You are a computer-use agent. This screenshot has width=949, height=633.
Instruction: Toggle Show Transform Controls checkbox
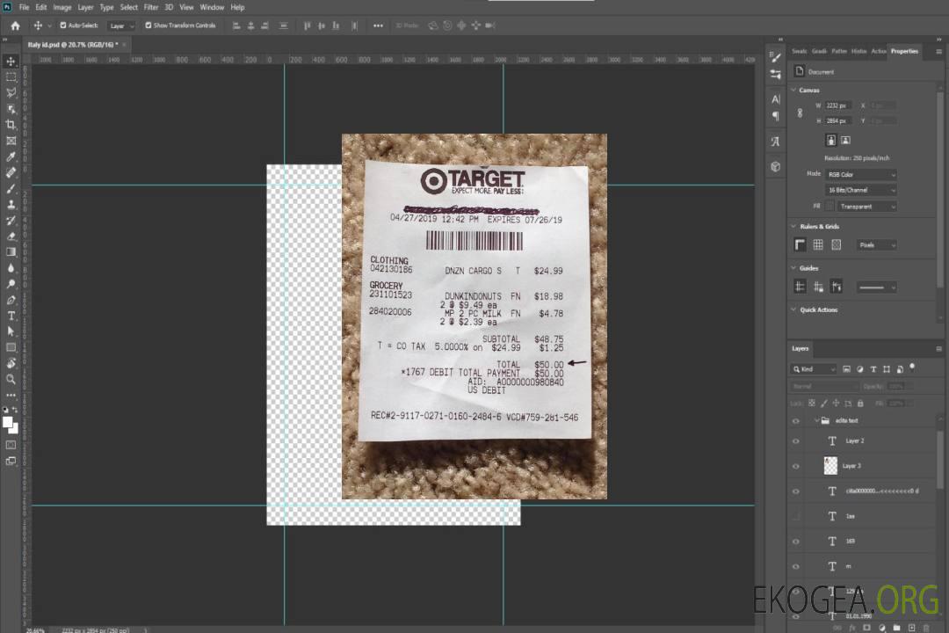coord(149,25)
